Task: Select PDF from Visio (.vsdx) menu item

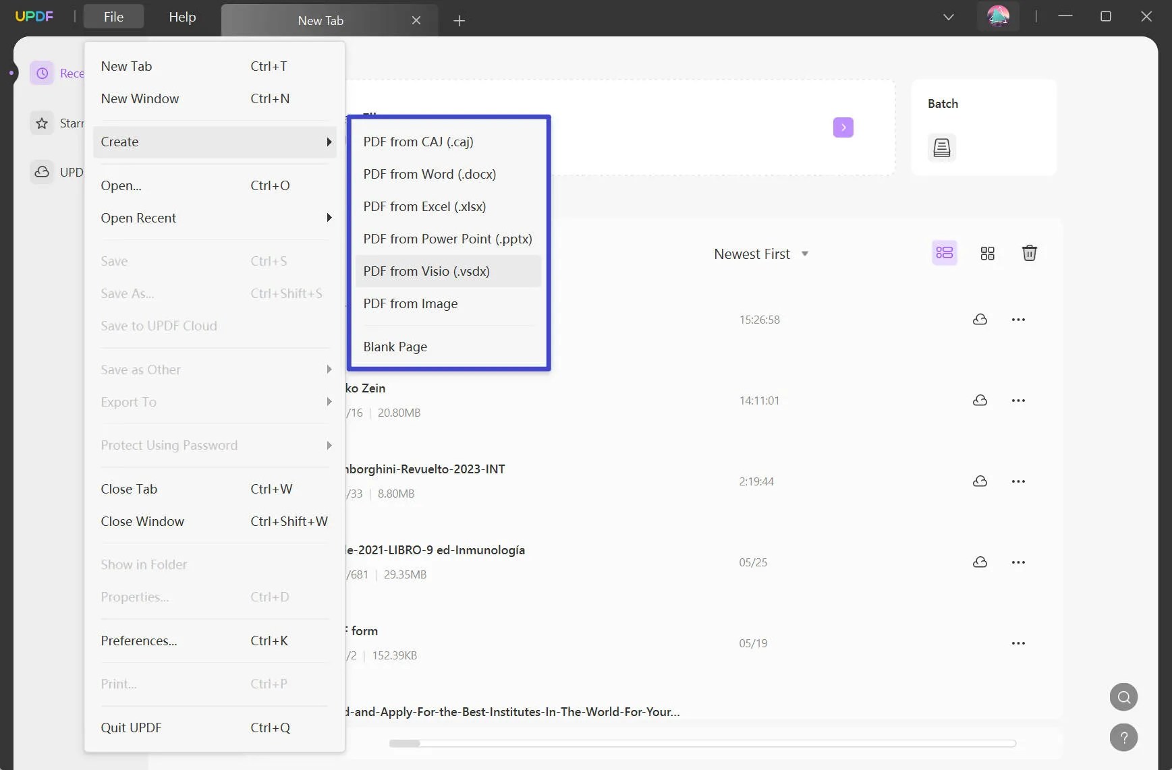Action: [x=426, y=271]
